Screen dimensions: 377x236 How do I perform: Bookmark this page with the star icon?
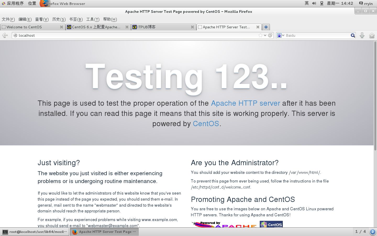[x=260, y=35]
